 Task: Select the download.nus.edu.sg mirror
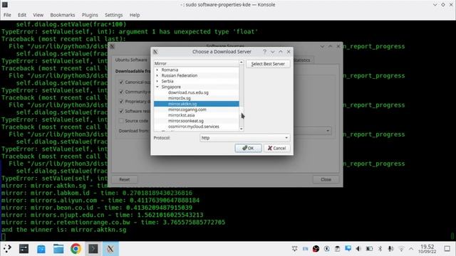(188, 92)
